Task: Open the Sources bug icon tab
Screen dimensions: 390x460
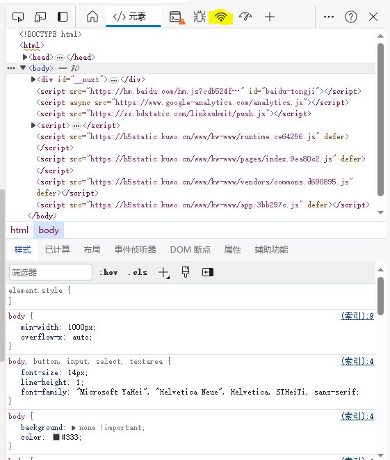Action: (x=200, y=17)
